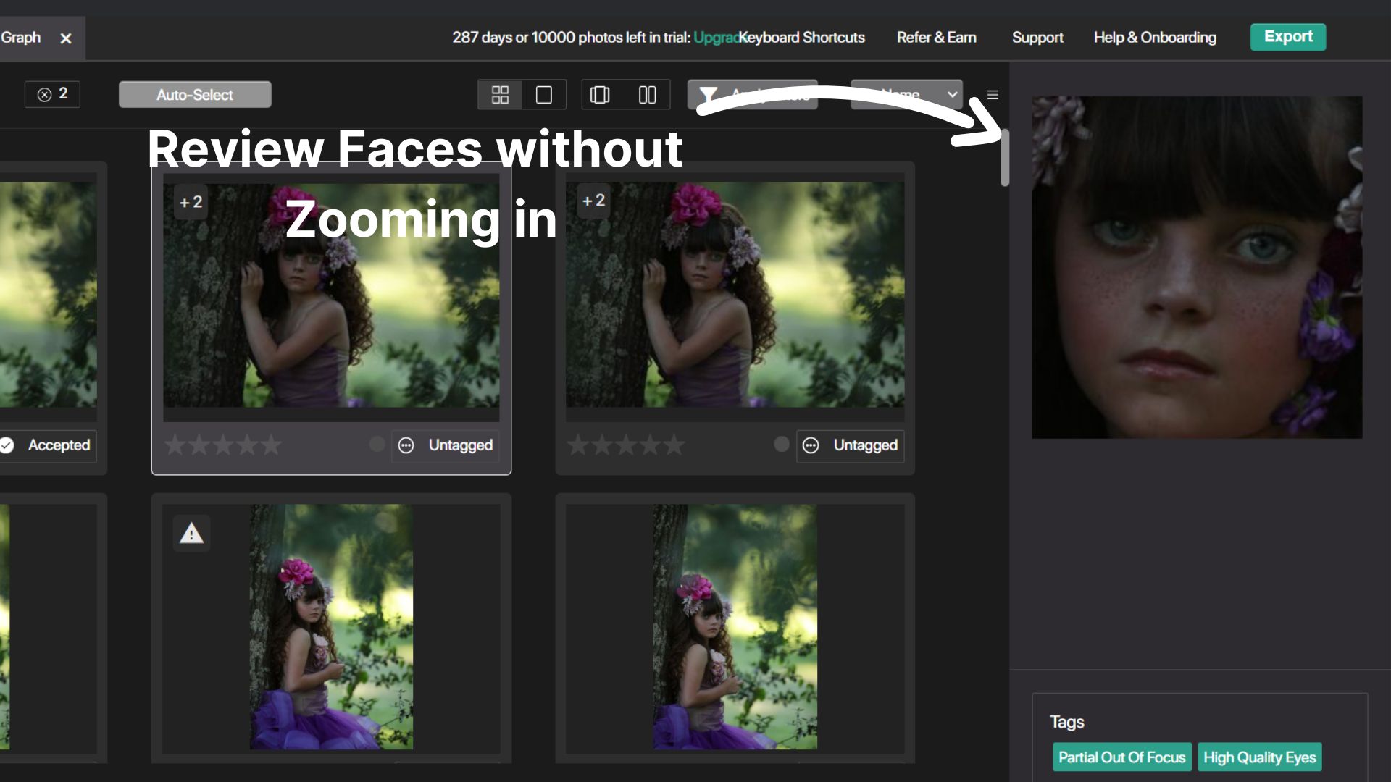The image size is (1391, 782).
Task: Open the hamburger menu icon near sort options
Action: pyautogui.click(x=993, y=94)
